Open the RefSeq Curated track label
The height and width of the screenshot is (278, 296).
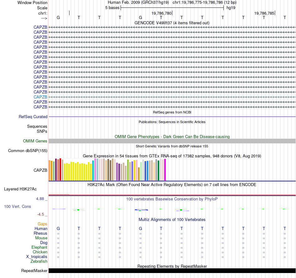coord(33,117)
